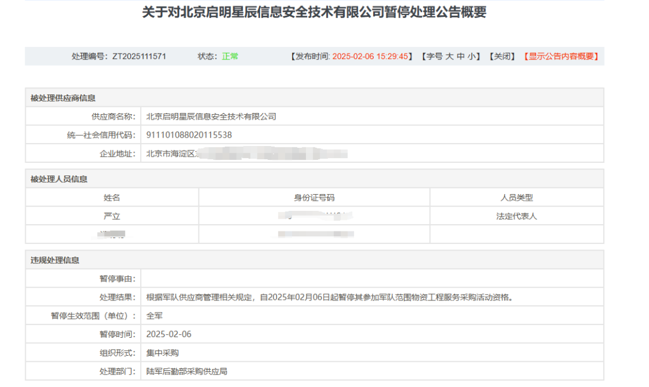649x387 pixels.
Task: Set font size to 小 (small)
Action: [x=472, y=56]
